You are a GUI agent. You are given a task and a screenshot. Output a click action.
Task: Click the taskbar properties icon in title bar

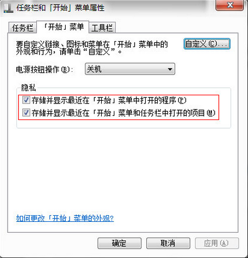pos(9,8)
